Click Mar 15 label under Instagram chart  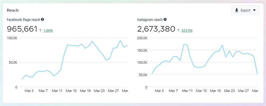pyautogui.click(x=201, y=91)
